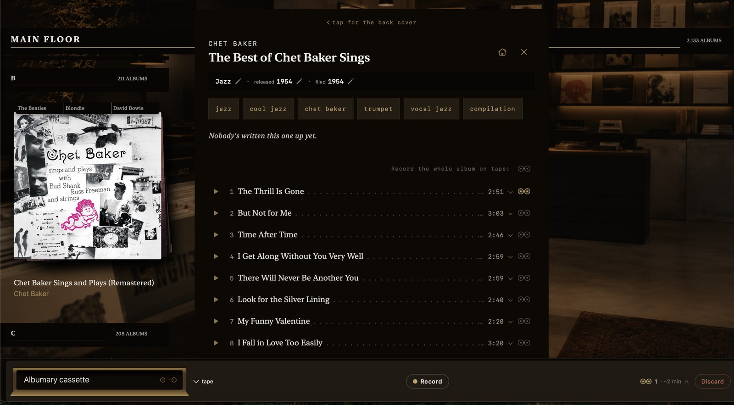Select the jazz tag
Image resolution: width=734 pixels, height=405 pixels.
point(223,109)
